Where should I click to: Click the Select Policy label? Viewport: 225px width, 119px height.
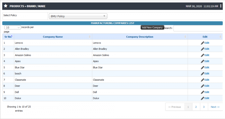(x=10, y=15)
